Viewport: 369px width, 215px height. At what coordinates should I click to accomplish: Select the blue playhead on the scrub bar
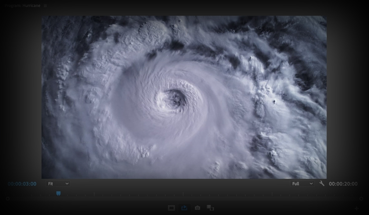tap(59, 193)
